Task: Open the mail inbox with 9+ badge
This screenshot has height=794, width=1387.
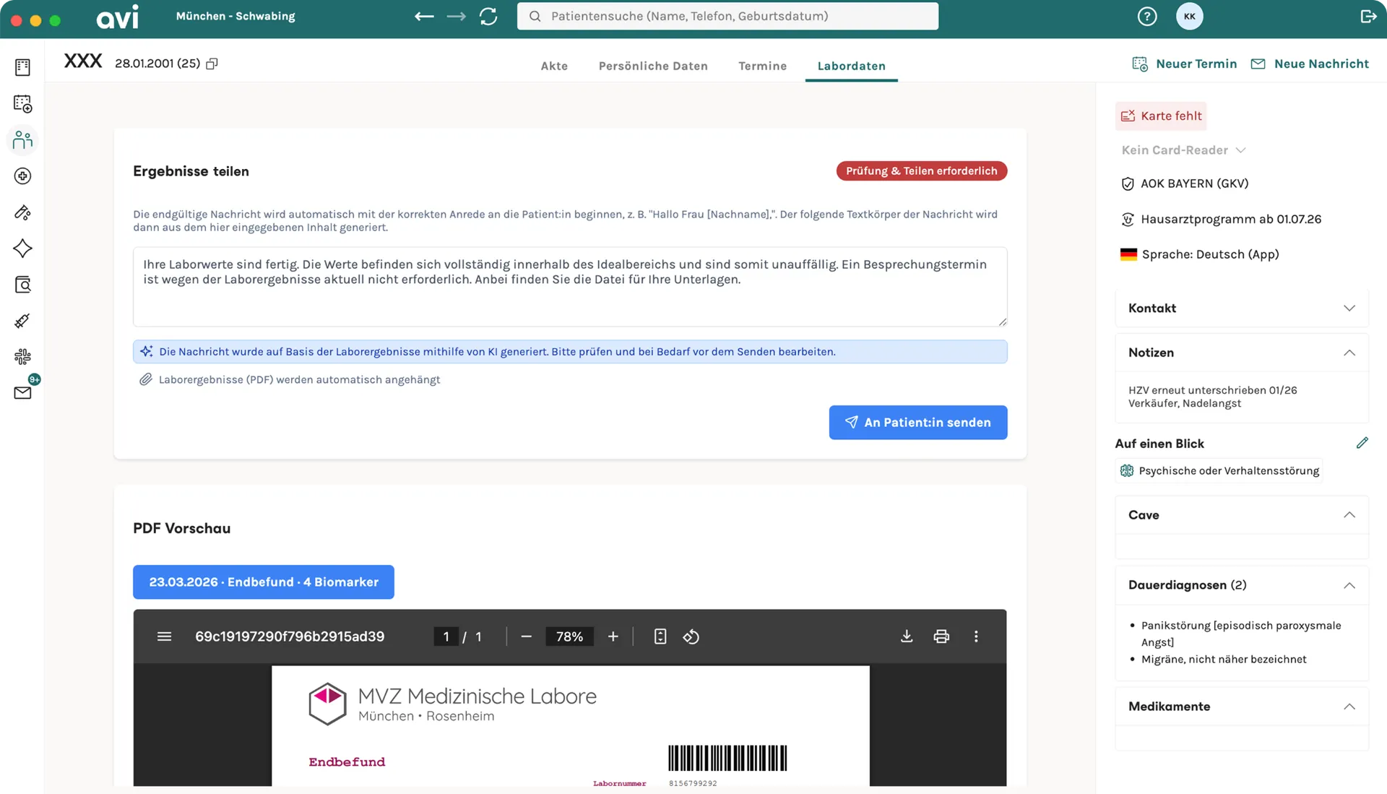Action: [x=22, y=392]
